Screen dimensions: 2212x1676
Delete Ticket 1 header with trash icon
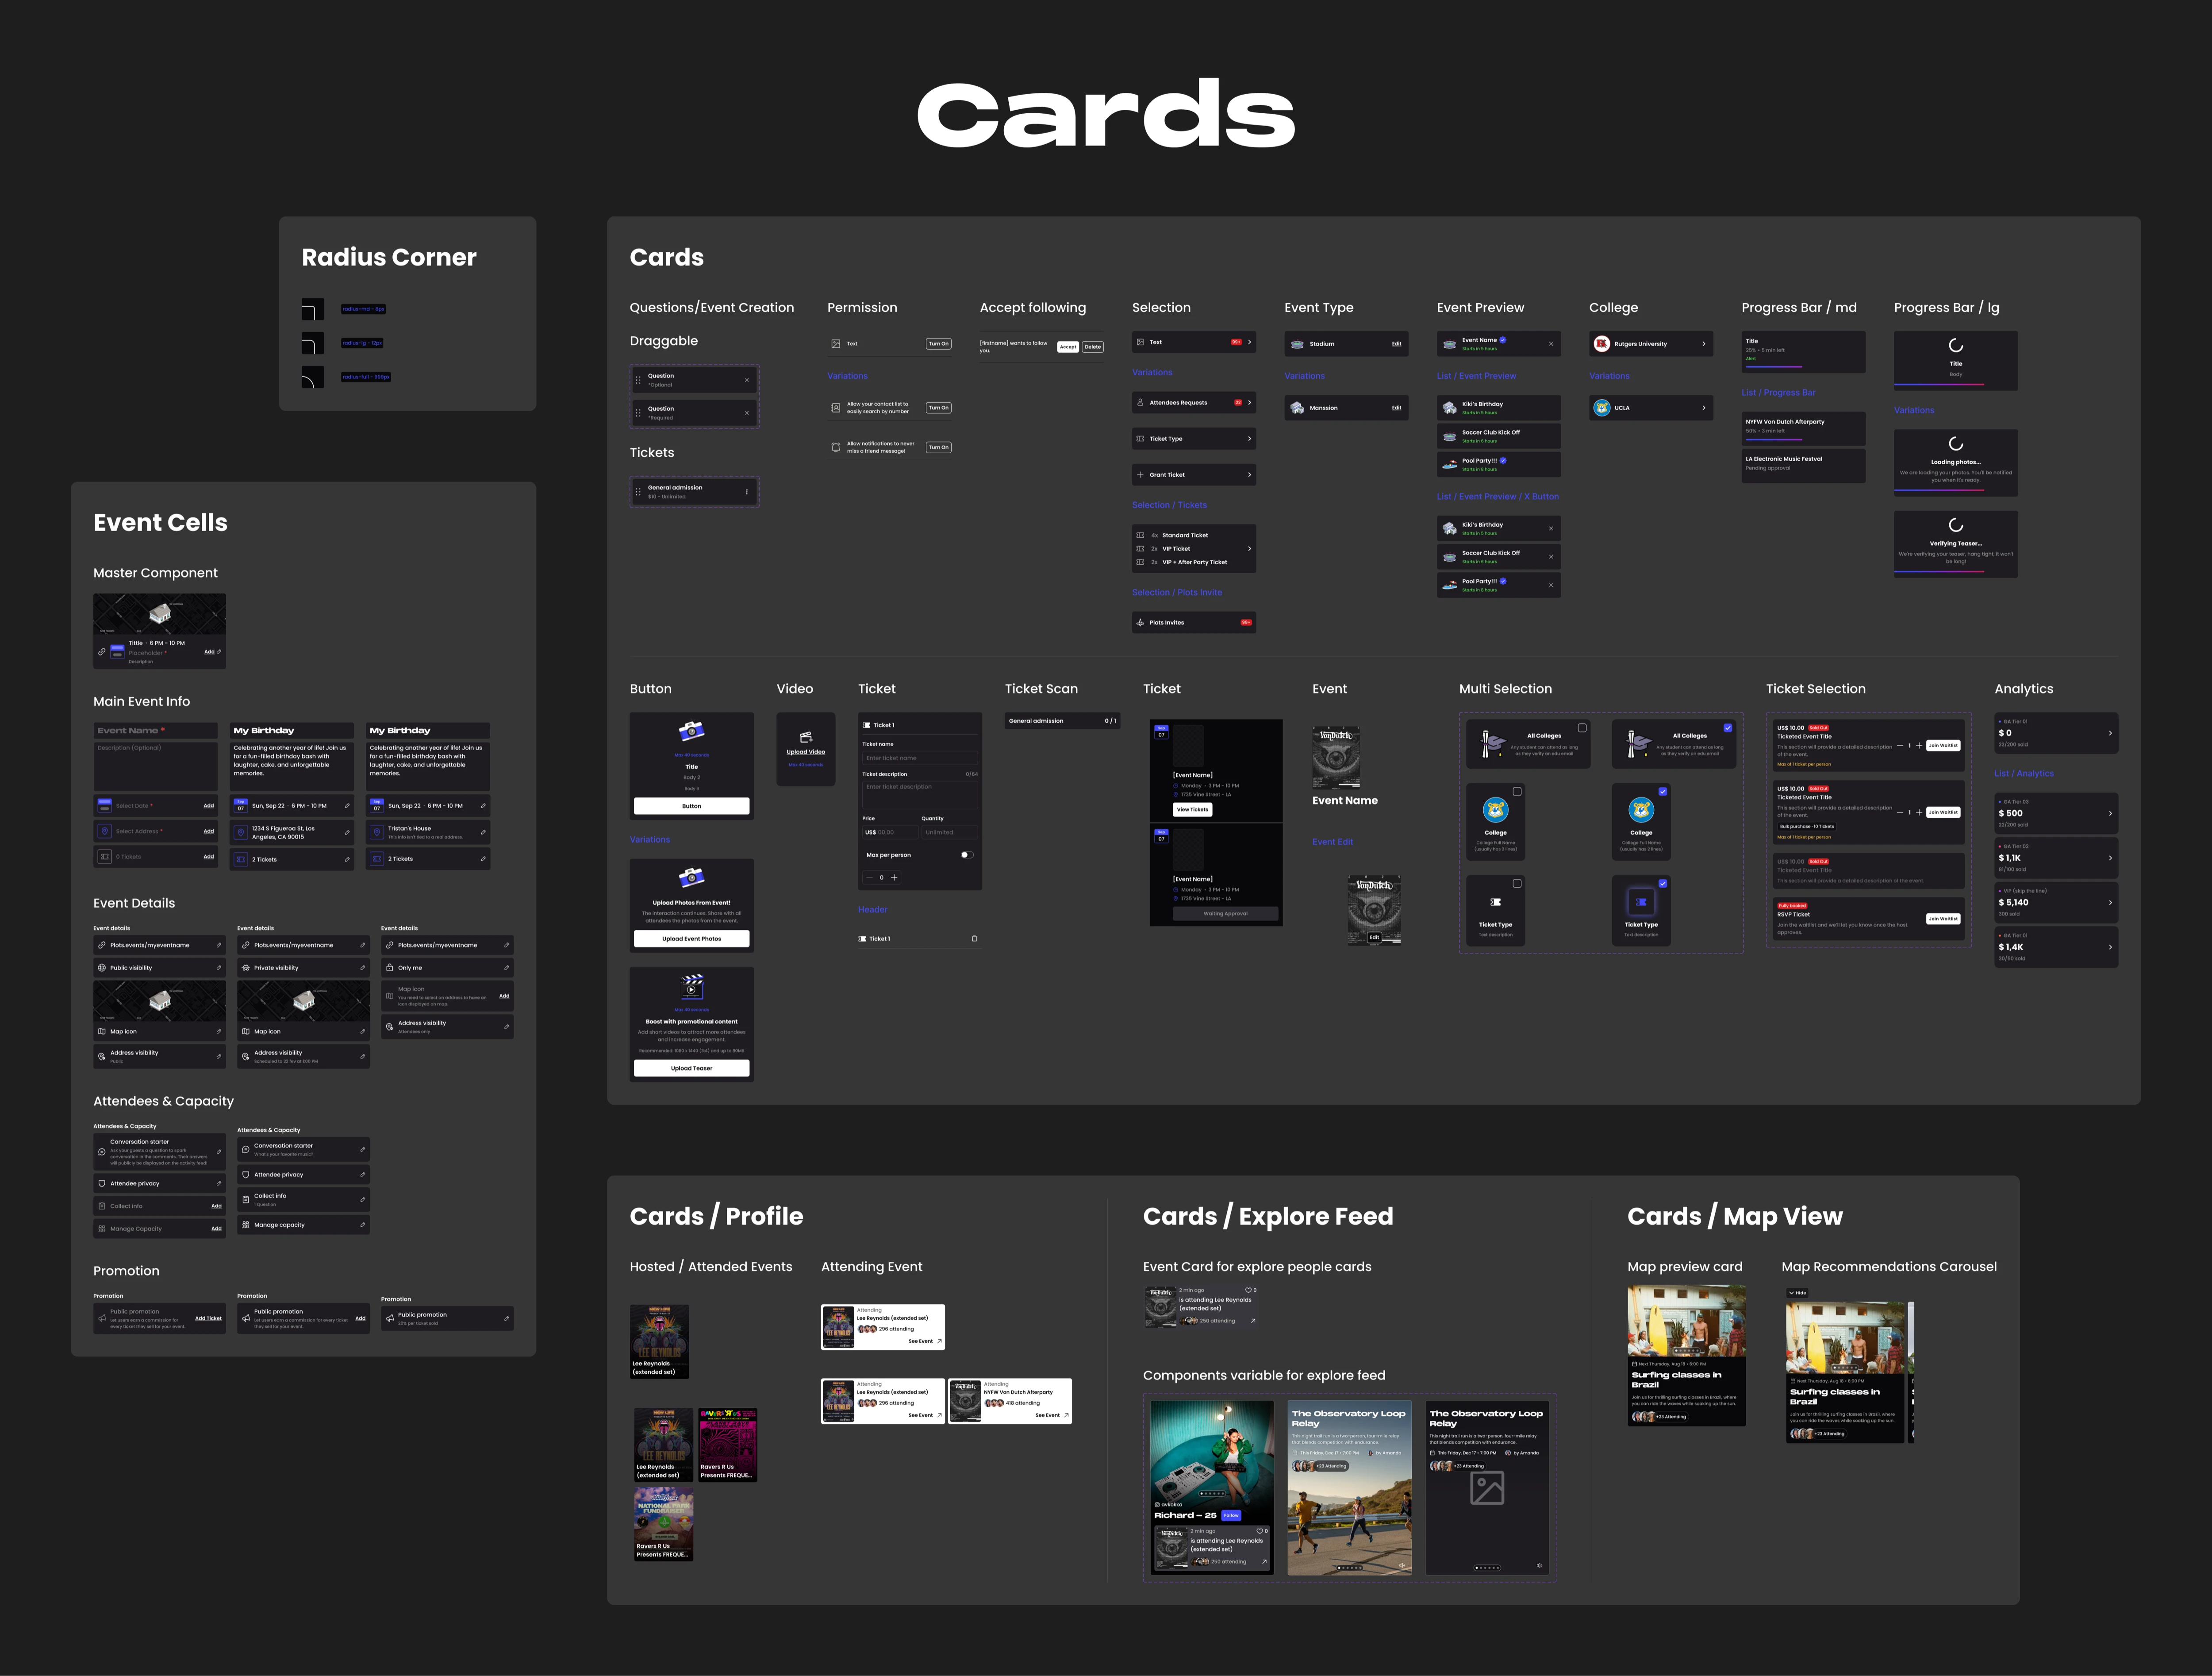pos(974,939)
